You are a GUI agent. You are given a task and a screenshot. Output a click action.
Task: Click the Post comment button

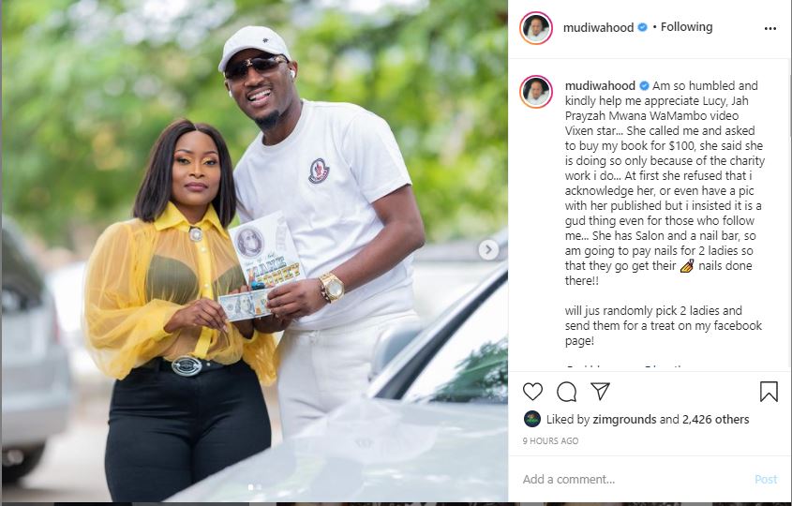[766, 479]
